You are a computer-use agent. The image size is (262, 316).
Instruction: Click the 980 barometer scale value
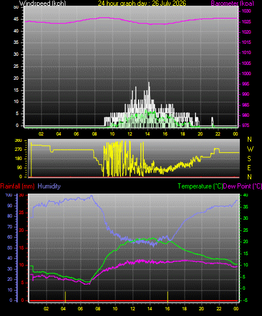pyautogui.click(x=246, y=115)
